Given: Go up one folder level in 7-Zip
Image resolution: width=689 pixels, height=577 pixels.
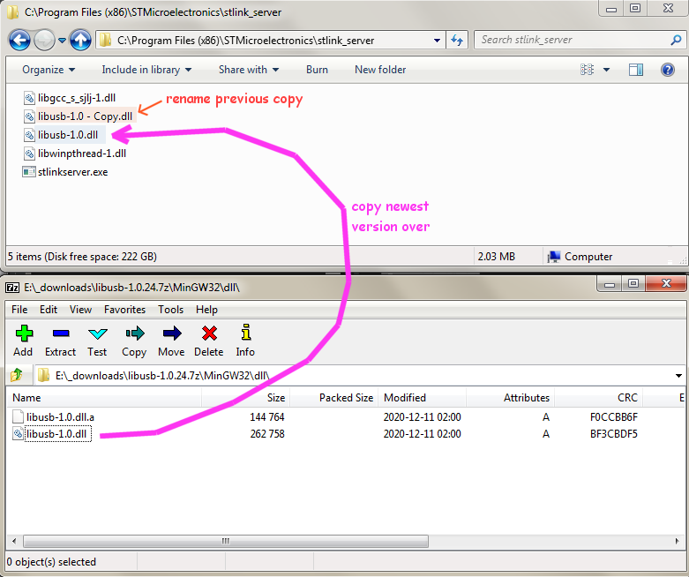Looking at the screenshot, I should 17,375.
